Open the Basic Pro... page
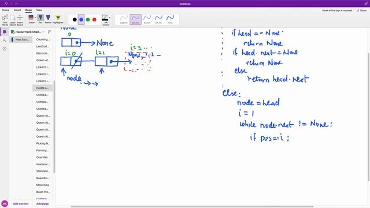This screenshot has width=370, height=208. [x=43, y=192]
